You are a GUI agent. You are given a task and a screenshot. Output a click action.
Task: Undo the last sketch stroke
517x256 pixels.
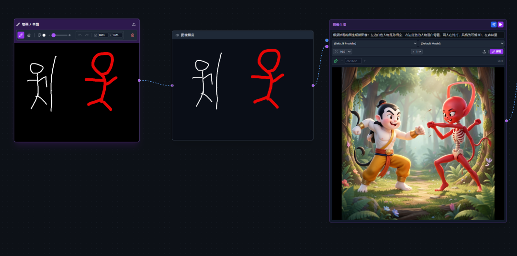(x=80, y=35)
